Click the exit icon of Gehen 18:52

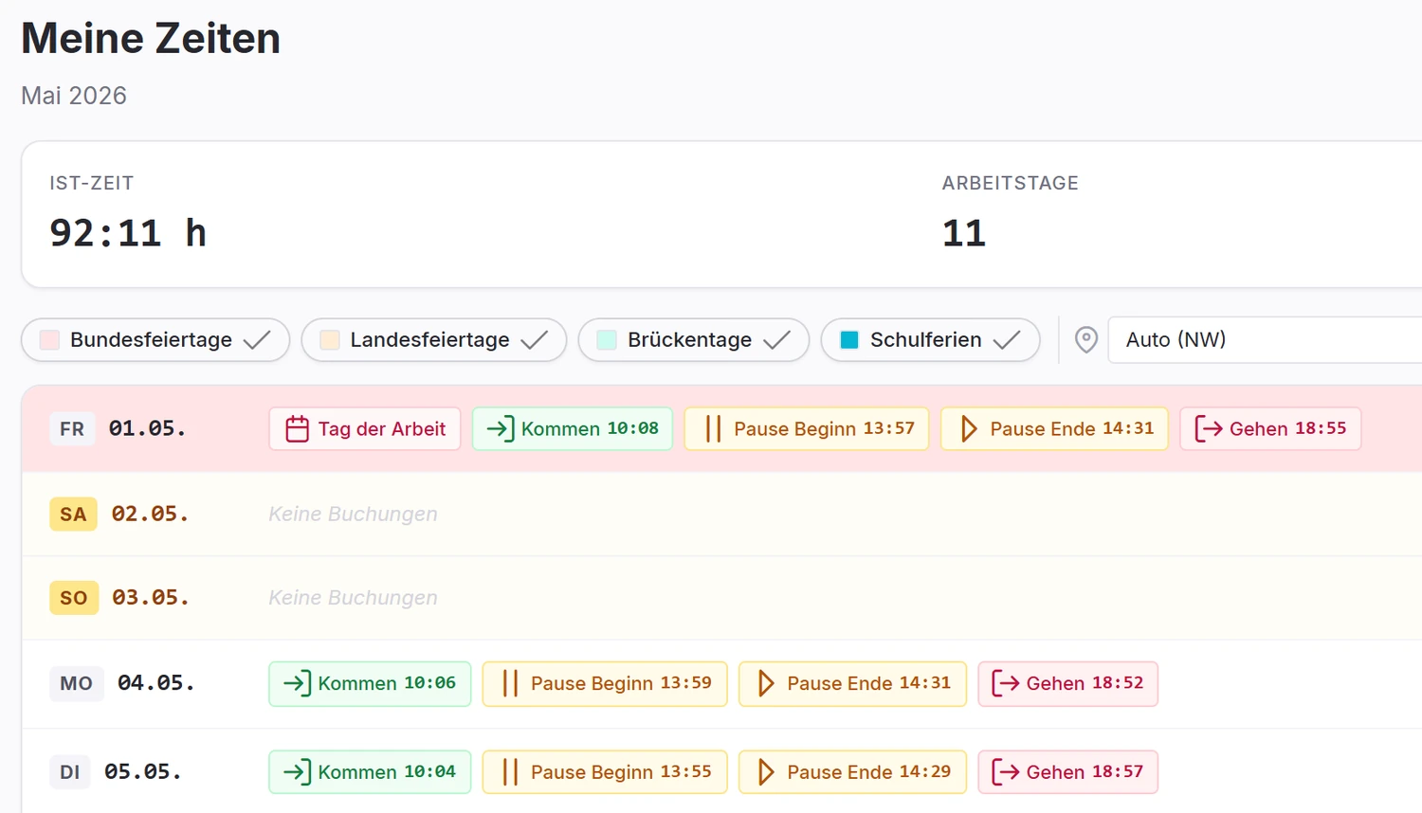(1006, 683)
